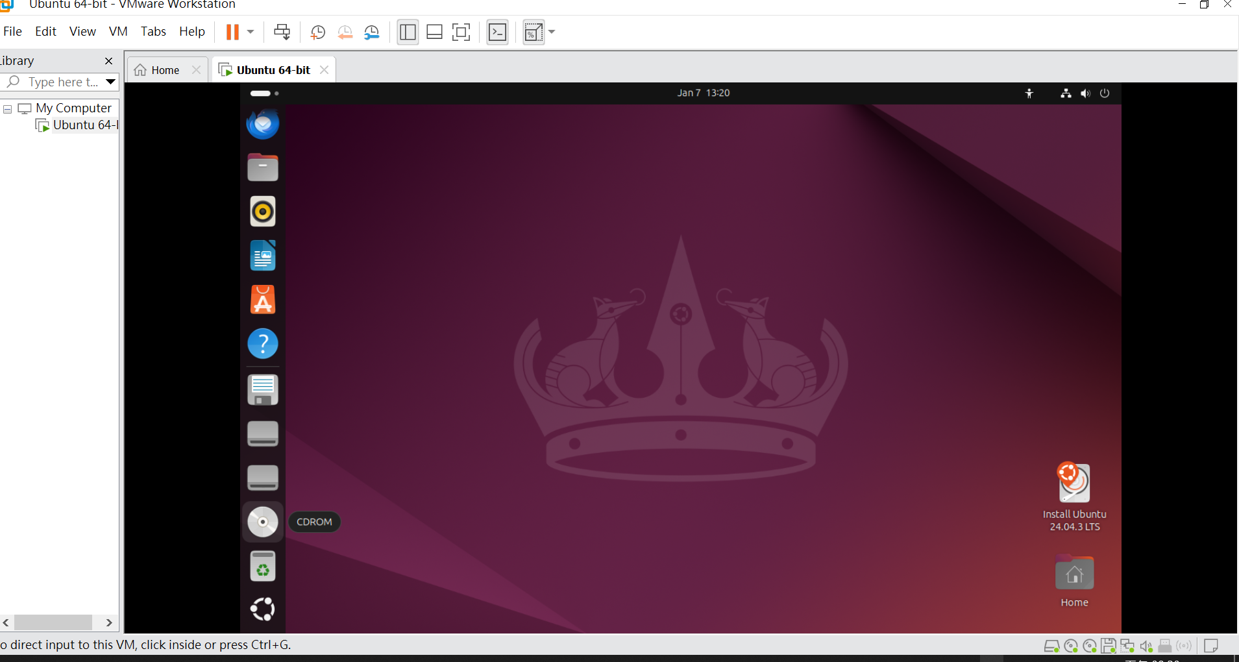Open the CDROM drive in the Ubuntu dock
The image size is (1239, 662).
point(262,521)
